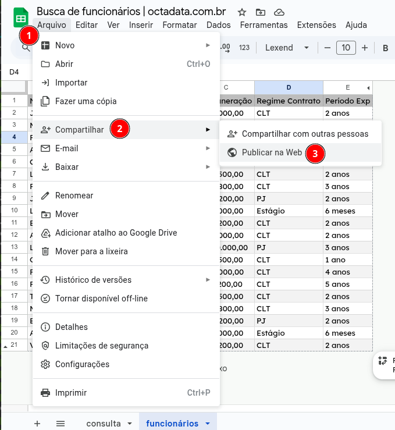Select Publicar na Web option

pos(272,152)
